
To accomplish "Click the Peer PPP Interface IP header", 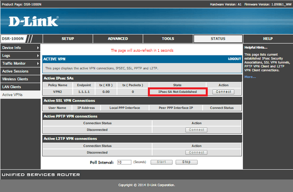I will click(x=176, y=108).
